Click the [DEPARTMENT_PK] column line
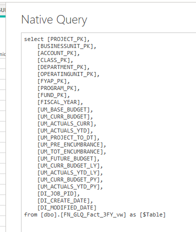This screenshot has width=196, height=232. (63, 67)
